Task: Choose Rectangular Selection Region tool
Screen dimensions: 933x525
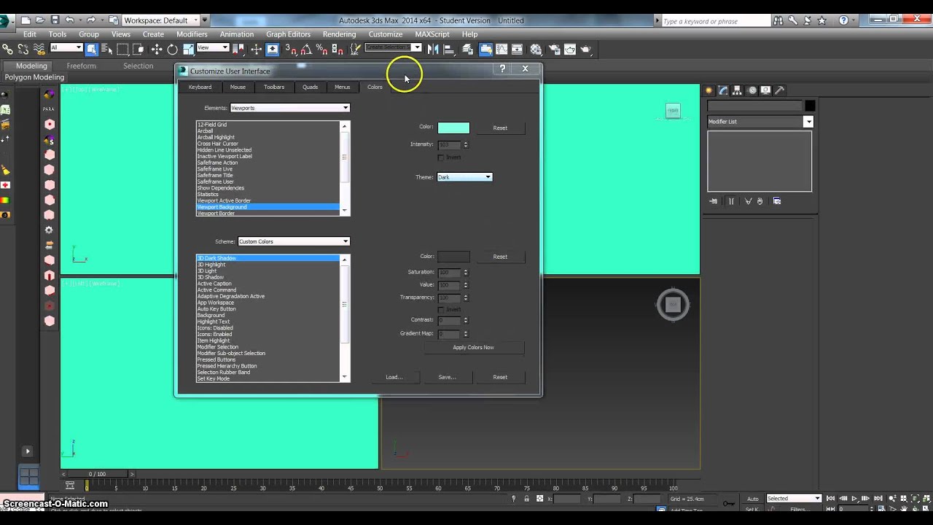Action: 123,49
